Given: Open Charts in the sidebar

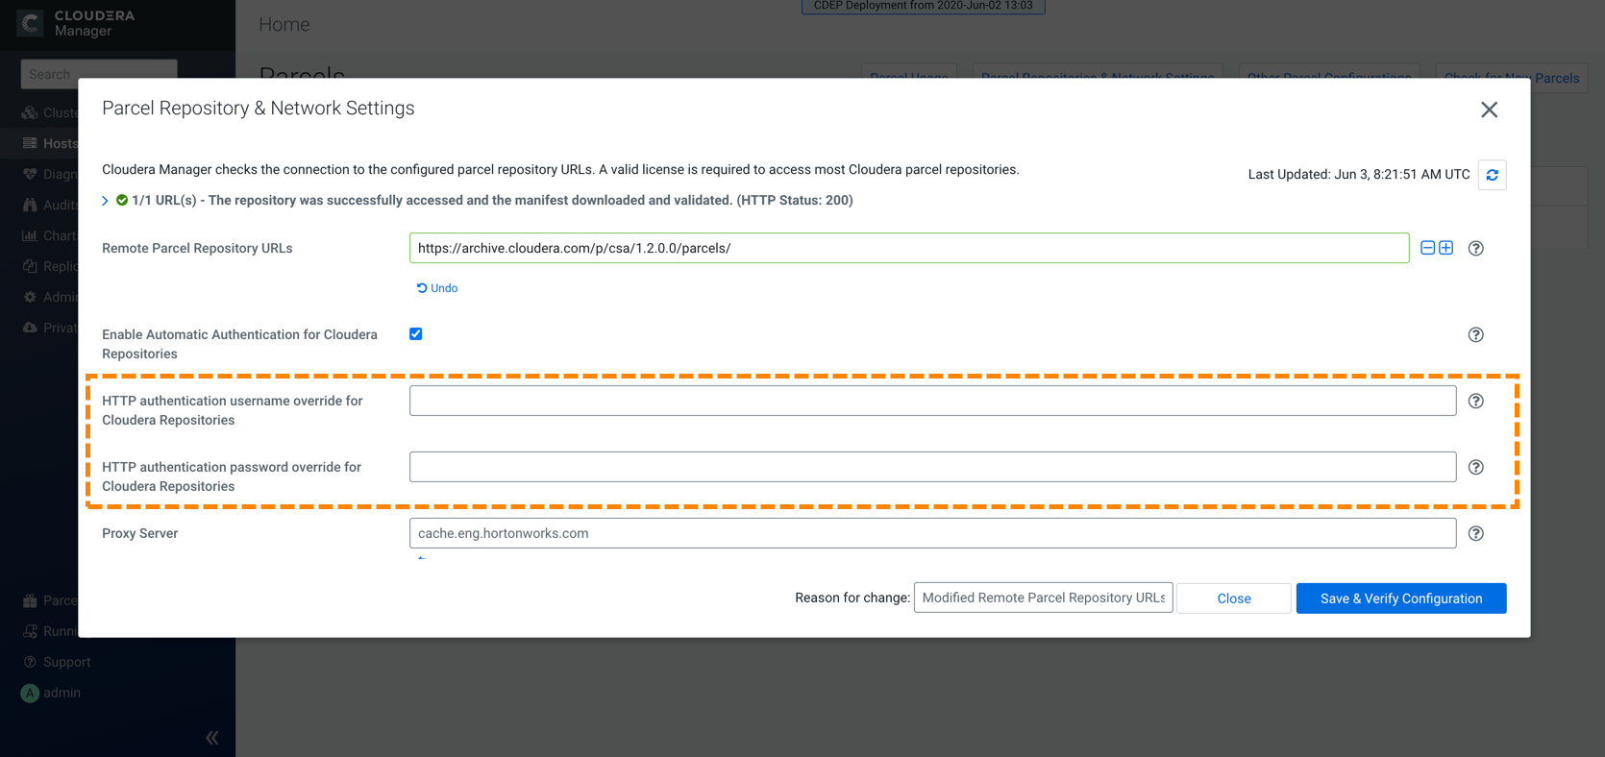Looking at the screenshot, I should pos(50,235).
